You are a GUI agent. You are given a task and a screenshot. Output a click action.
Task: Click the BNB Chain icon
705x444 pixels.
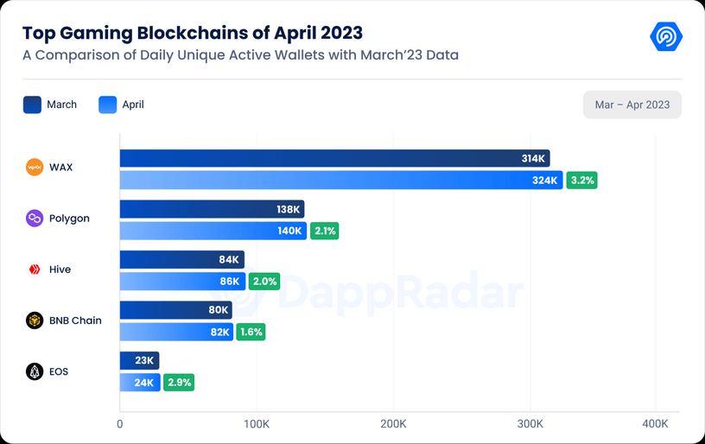[x=35, y=320]
